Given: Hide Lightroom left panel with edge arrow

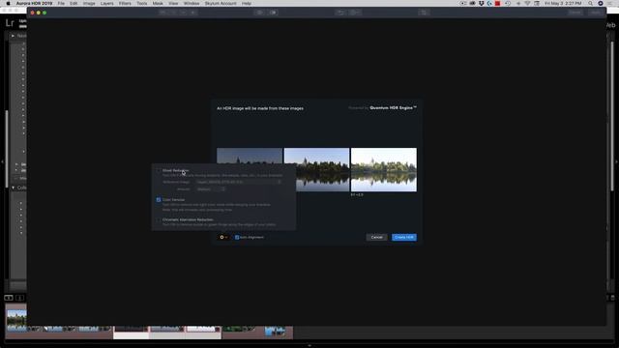Looking at the screenshot, I should (2, 161).
